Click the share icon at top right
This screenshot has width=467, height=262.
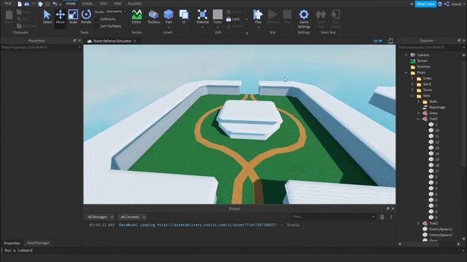[x=447, y=4]
